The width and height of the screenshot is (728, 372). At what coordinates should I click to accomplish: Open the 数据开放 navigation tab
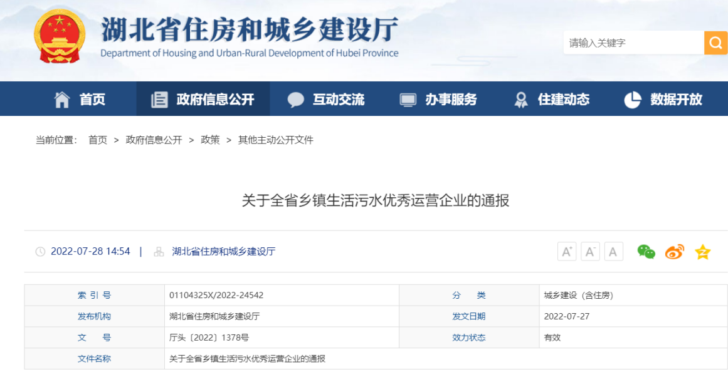[663, 99]
